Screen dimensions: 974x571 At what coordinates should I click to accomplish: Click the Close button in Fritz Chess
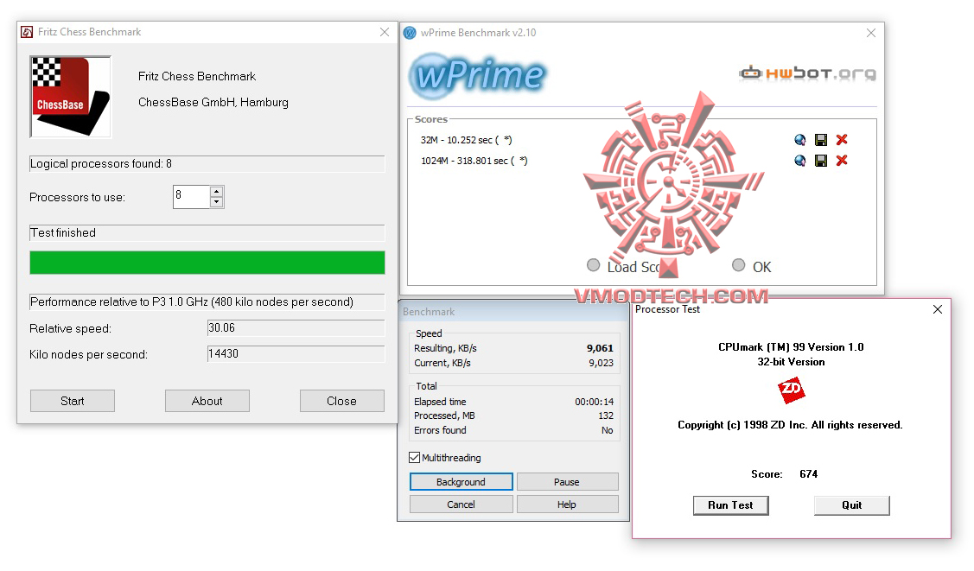click(x=341, y=401)
